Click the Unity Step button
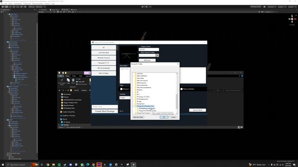This screenshot has height=167, width=298. pyautogui.click(x=150, y=7)
